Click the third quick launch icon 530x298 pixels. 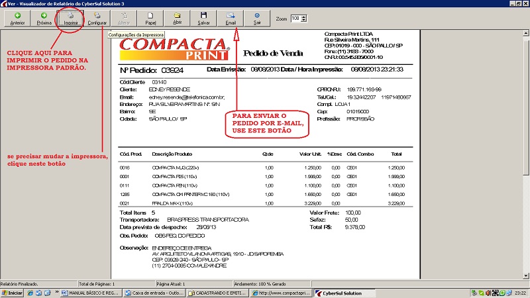[x=48, y=293]
